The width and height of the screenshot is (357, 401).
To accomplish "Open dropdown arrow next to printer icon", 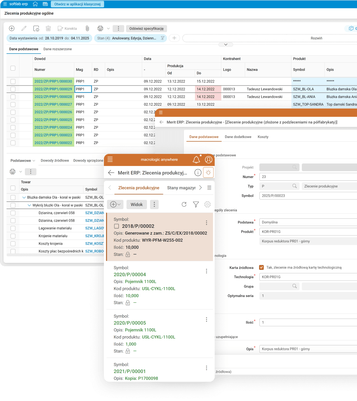I will coord(108,28).
